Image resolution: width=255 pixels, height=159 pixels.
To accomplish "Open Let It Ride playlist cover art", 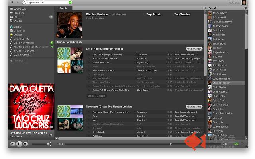I will (70, 60).
